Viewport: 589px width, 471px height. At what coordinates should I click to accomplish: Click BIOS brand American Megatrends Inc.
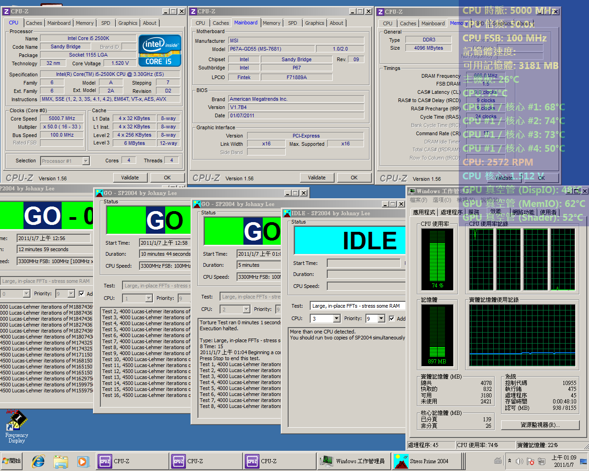coord(296,99)
